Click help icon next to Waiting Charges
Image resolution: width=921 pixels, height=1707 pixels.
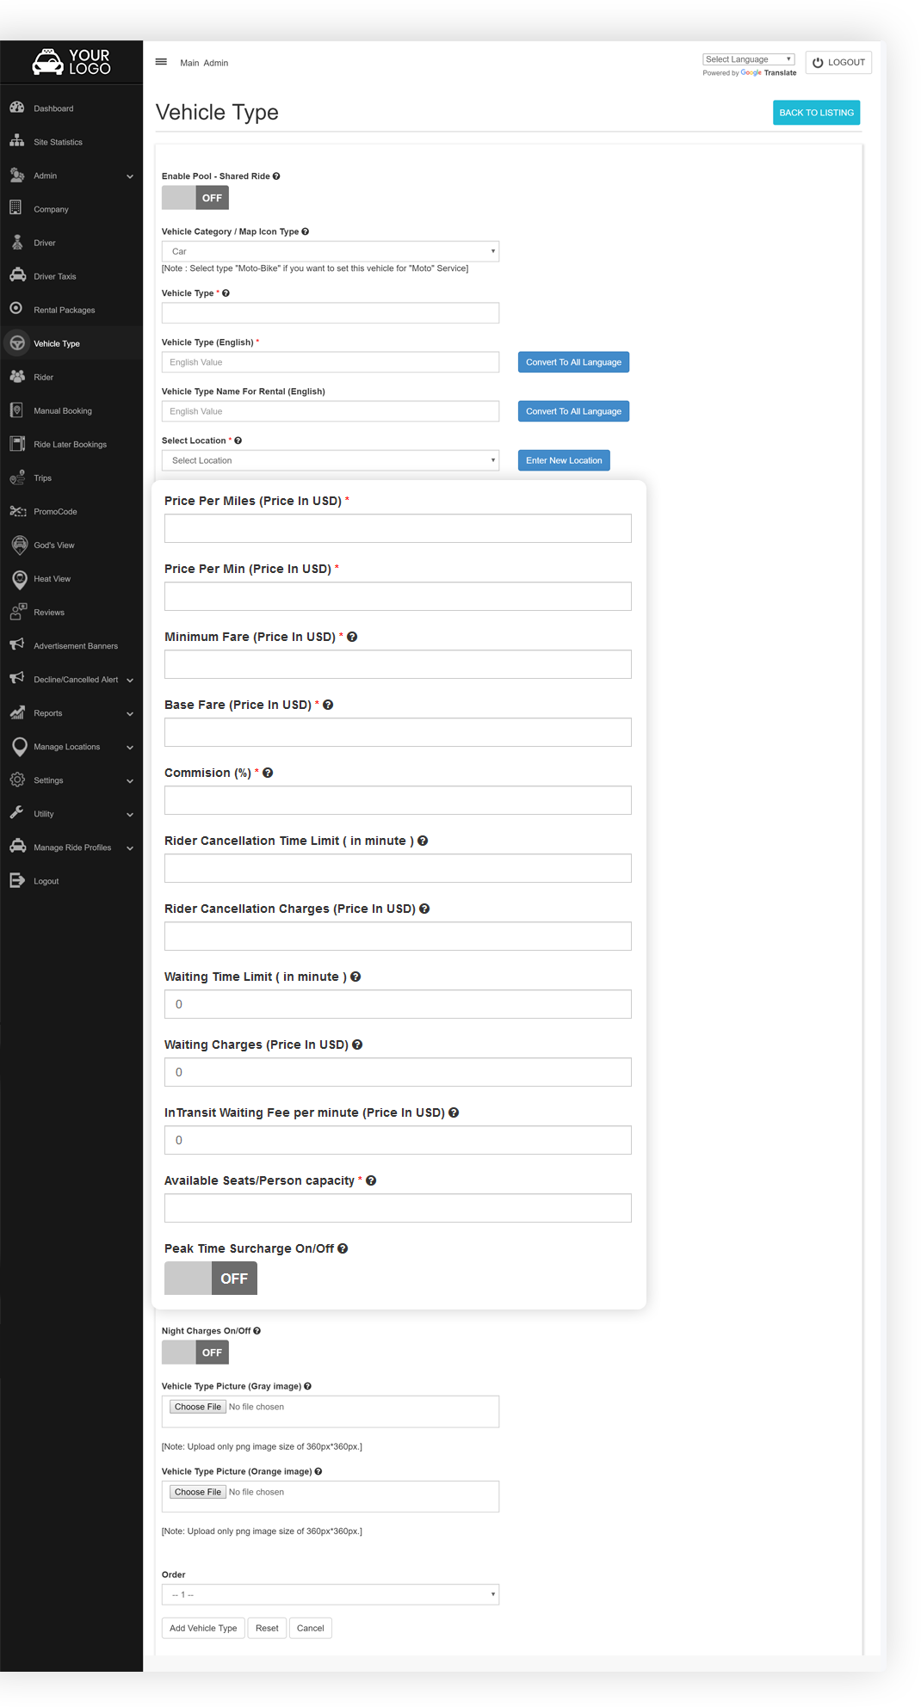click(x=357, y=1045)
